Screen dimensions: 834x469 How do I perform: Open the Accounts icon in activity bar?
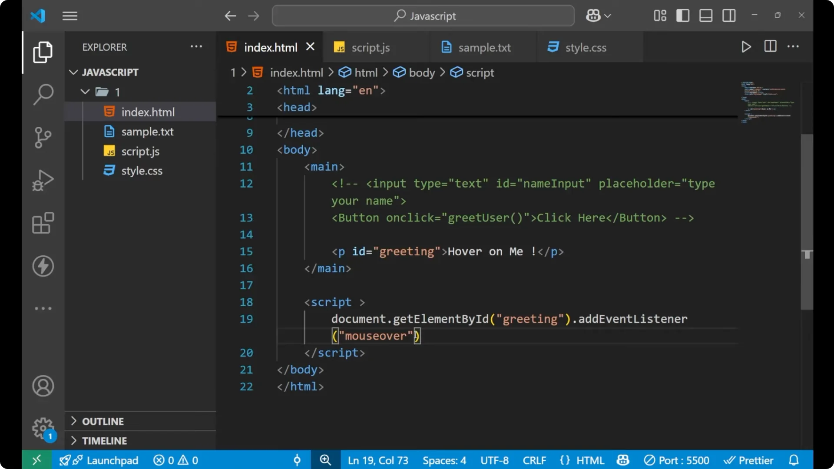click(x=43, y=386)
